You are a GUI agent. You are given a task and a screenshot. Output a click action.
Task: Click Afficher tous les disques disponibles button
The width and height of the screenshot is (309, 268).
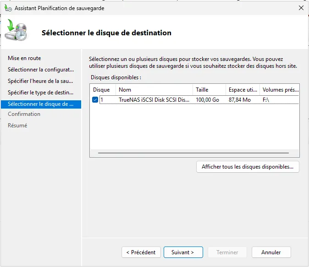click(x=248, y=167)
